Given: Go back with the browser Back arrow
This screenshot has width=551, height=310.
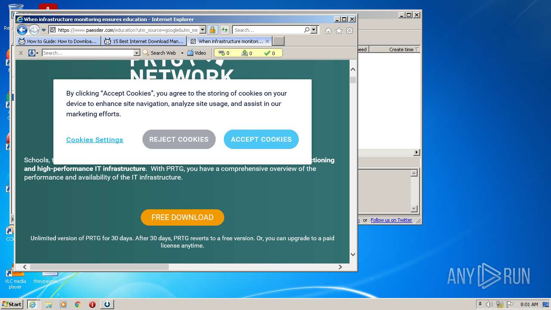Looking at the screenshot, I should coord(22,30).
